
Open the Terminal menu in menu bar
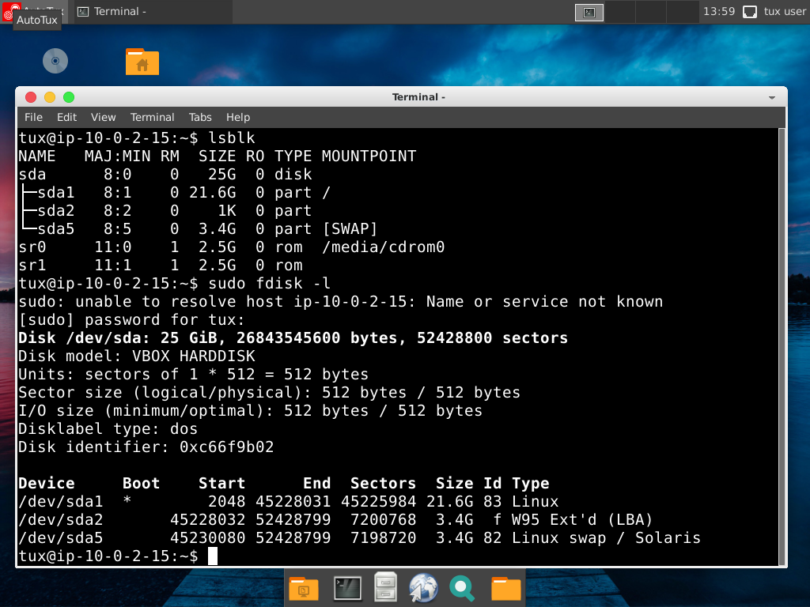click(153, 117)
